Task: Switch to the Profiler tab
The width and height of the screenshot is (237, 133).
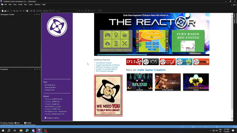Action: point(28,123)
